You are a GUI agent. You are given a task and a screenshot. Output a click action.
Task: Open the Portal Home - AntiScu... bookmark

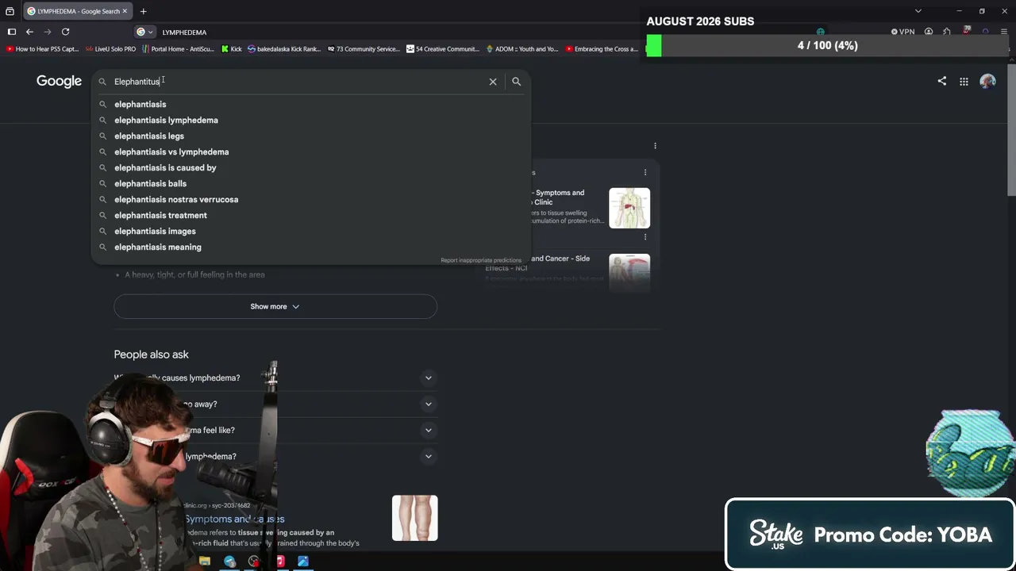(177, 49)
